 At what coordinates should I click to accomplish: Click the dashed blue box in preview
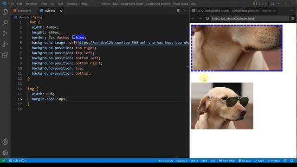[x=237, y=48]
